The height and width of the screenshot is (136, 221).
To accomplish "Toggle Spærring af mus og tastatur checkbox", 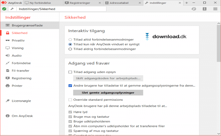I will pyautogui.click(x=70, y=131).
